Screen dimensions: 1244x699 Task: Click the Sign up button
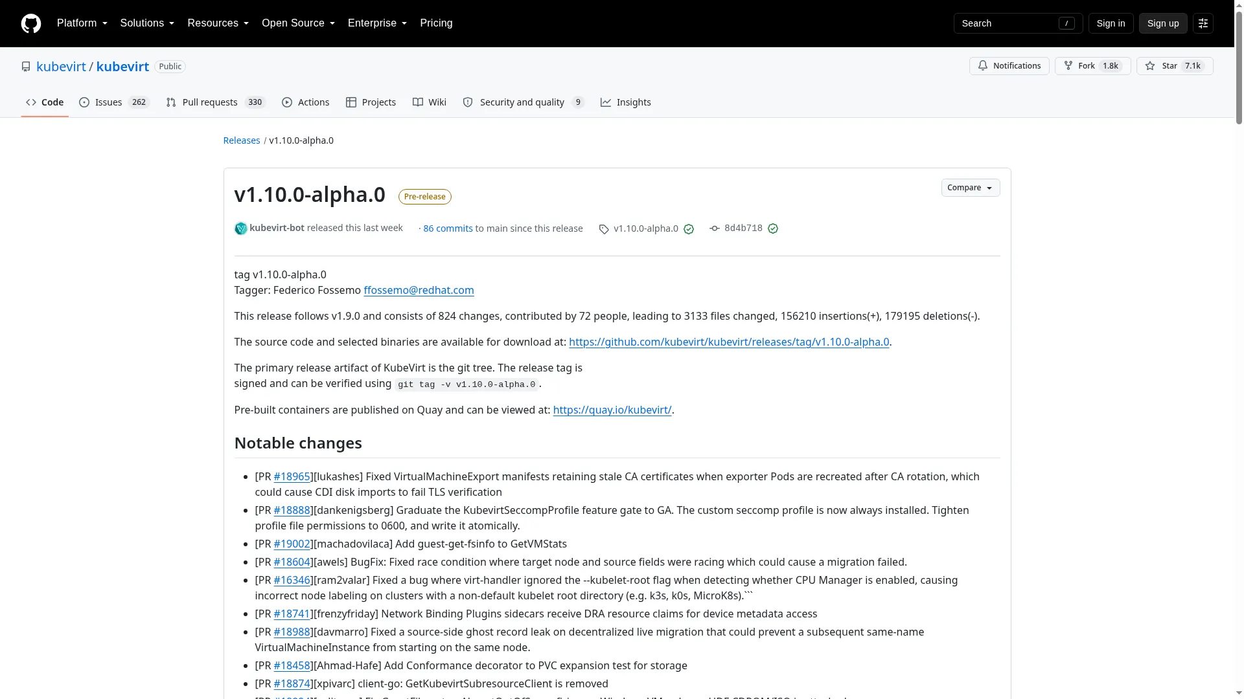pyautogui.click(x=1162, y=23)
